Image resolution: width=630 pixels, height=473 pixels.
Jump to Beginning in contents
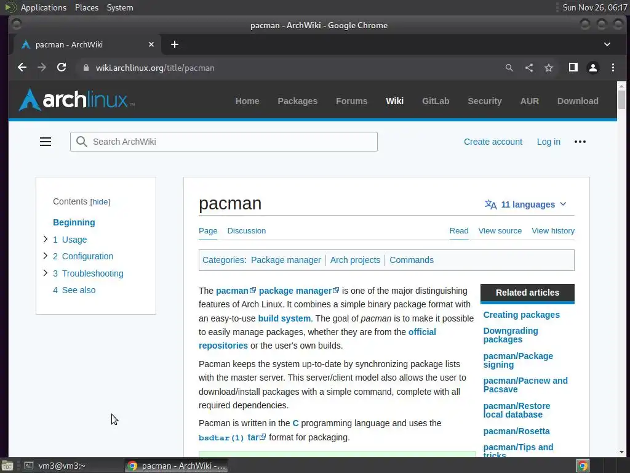tap(74, 222)
